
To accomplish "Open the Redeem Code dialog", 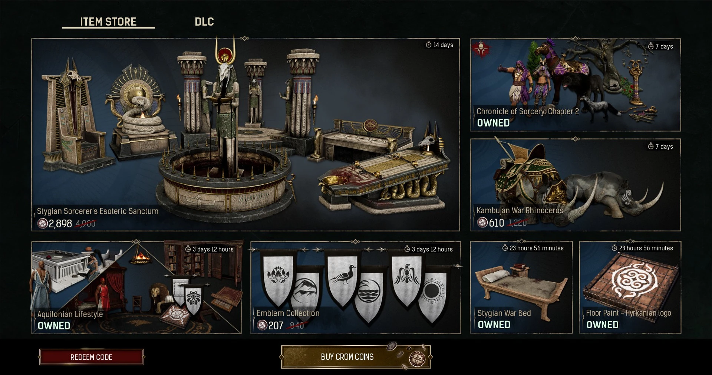I will (x=92, y=357).
